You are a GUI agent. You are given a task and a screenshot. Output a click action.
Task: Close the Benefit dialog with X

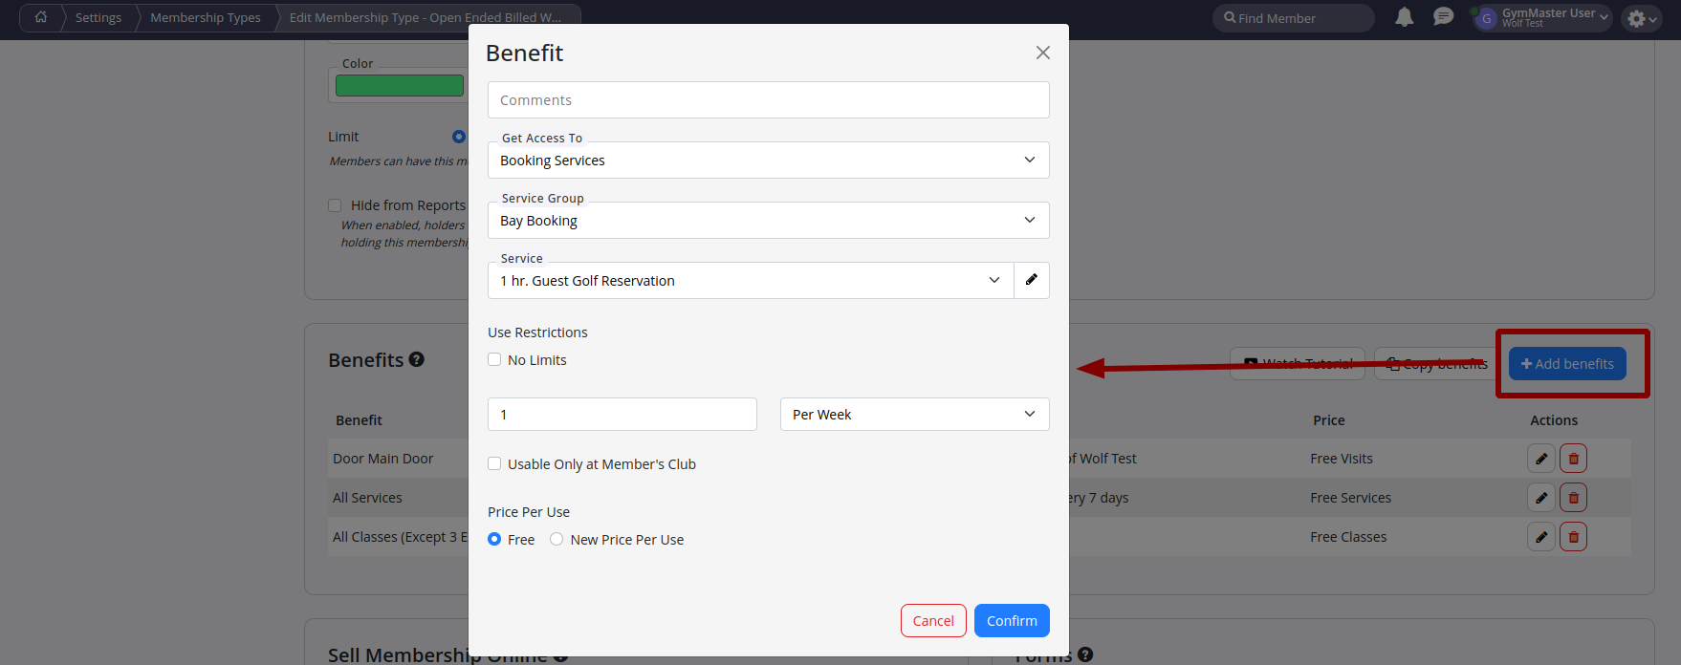point(1042,53)
